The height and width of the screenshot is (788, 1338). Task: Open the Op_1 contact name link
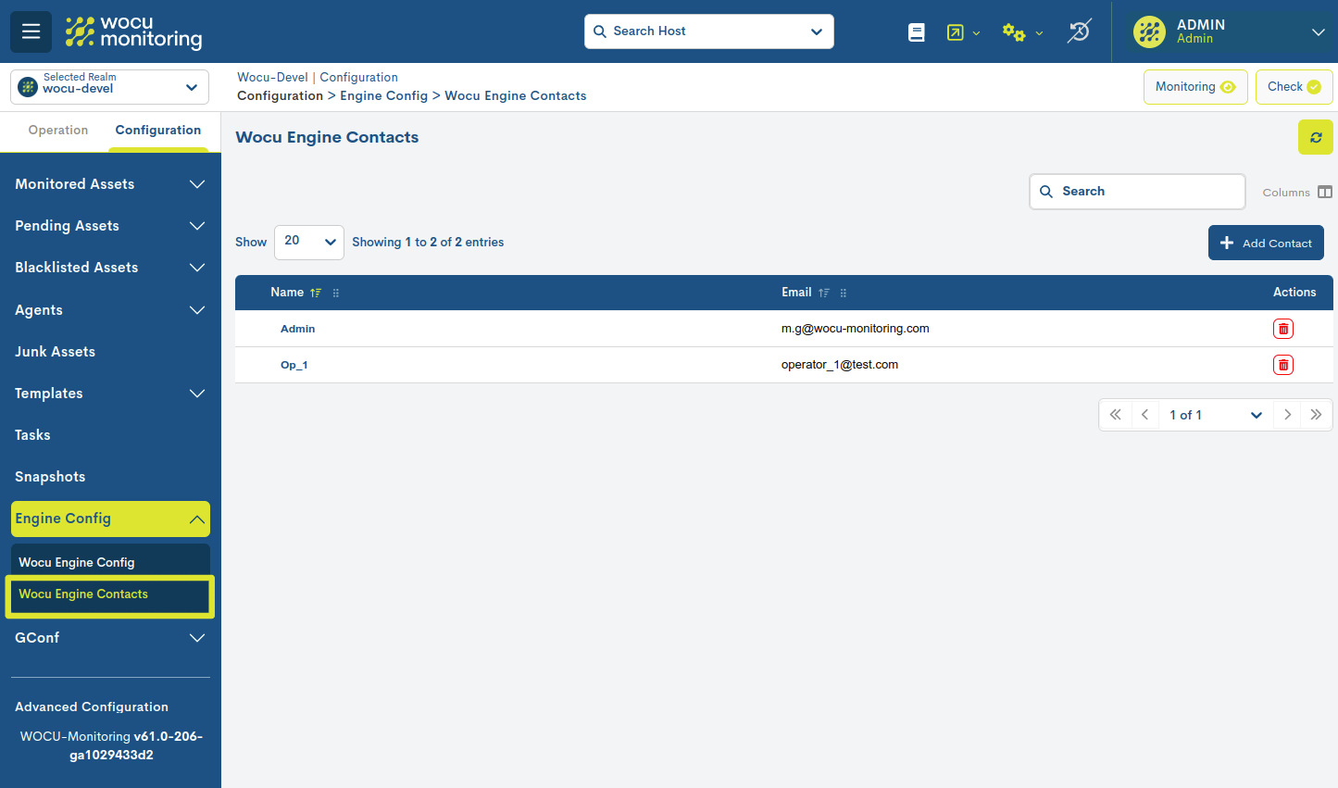pyautogui.click(x=294, y=365)
